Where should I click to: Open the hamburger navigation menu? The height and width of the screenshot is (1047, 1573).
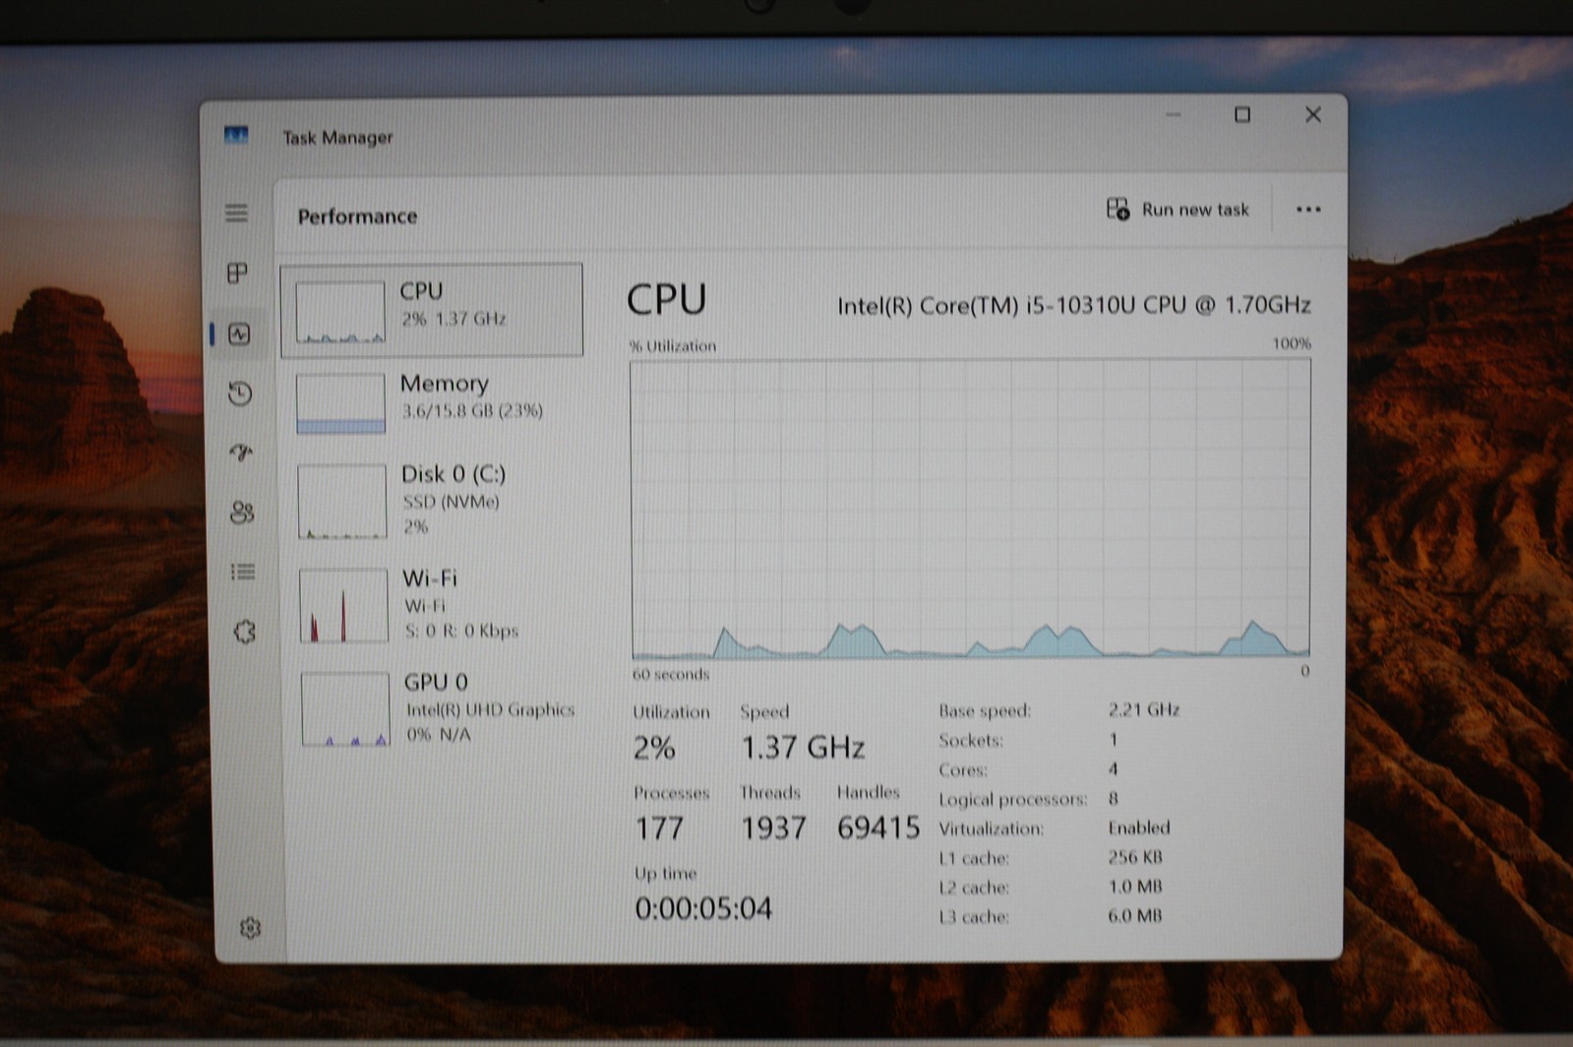236,213
